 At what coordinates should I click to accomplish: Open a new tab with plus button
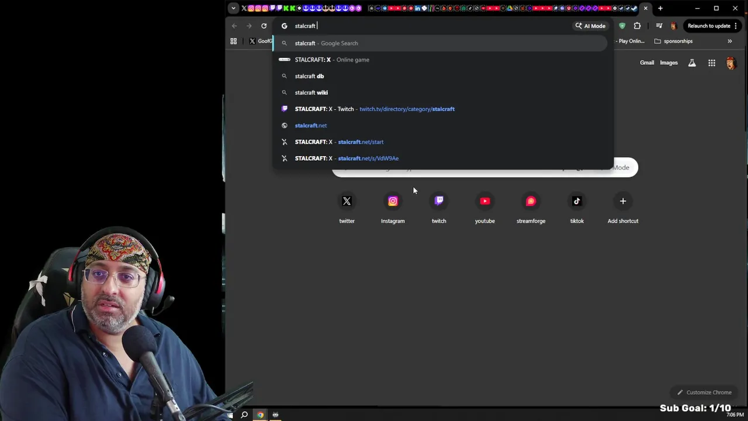pyautogui.click(x=660, y=8)
